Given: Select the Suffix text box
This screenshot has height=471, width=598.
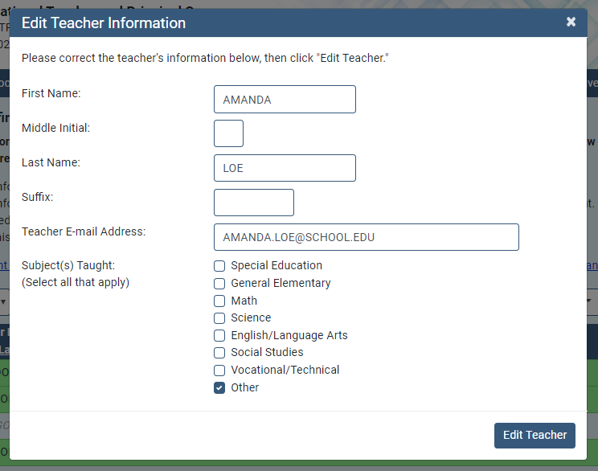Looking at the screenshot, I should coord(253,203).
